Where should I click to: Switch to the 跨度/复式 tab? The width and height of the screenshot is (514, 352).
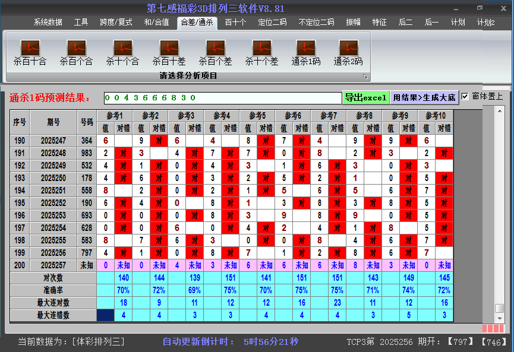pyautogui.click(x=116, y=23)
